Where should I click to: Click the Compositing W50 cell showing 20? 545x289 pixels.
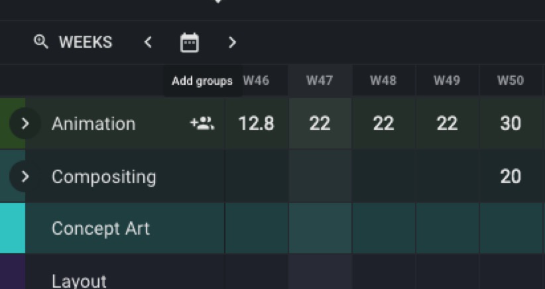click(x=511, y=176)
